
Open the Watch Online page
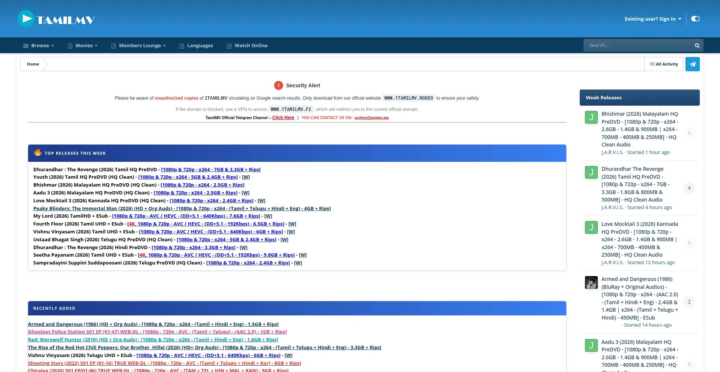247,46
